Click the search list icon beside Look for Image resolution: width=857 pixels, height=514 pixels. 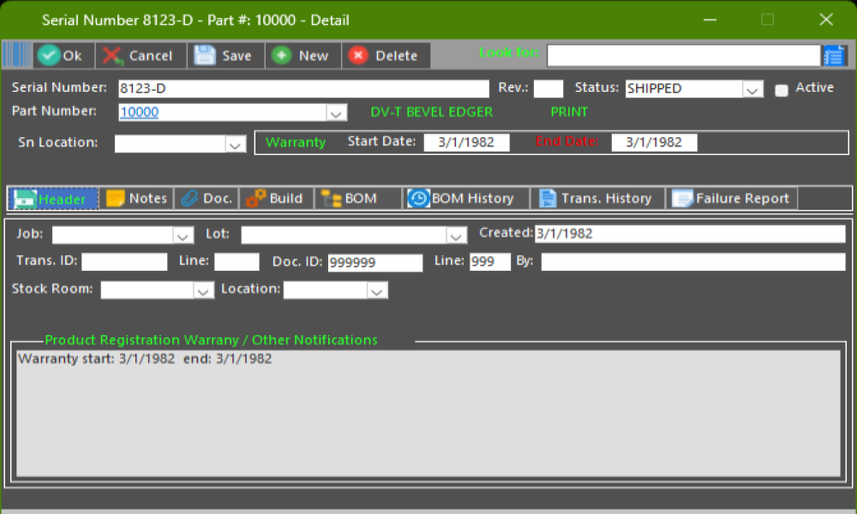click(x=834, y=56)
